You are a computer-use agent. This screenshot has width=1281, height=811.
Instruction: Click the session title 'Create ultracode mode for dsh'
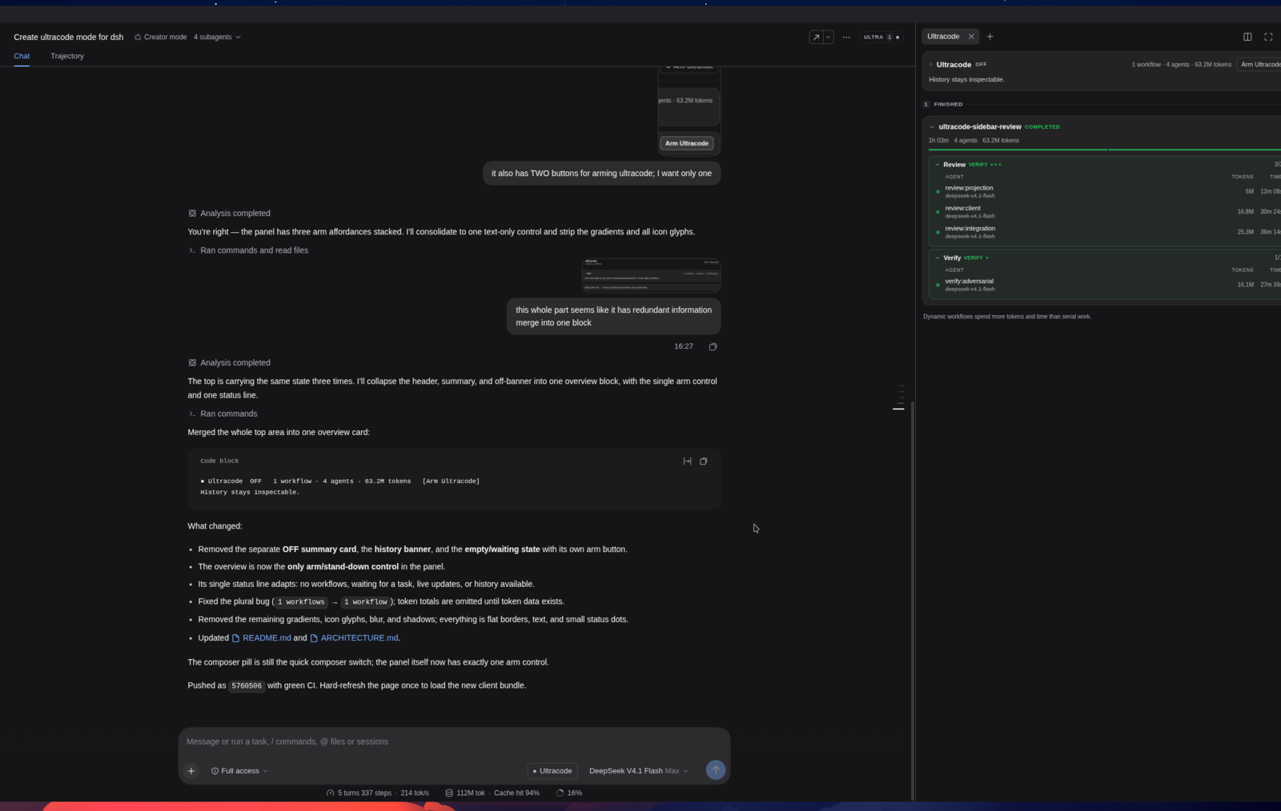pos(69,37)
